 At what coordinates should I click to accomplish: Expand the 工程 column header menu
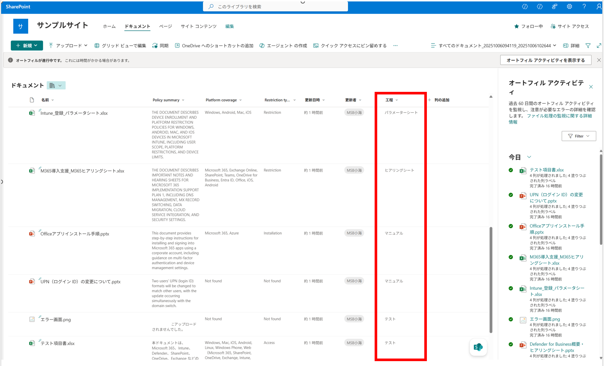tap(392, 100)
